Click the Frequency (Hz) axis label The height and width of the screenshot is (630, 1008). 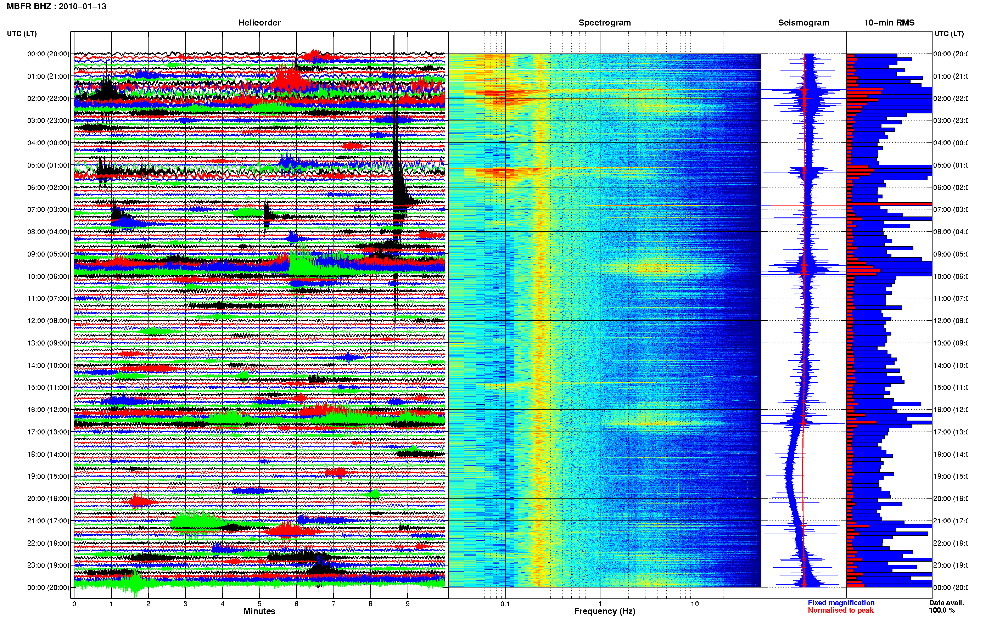click(x=605, y=612)
